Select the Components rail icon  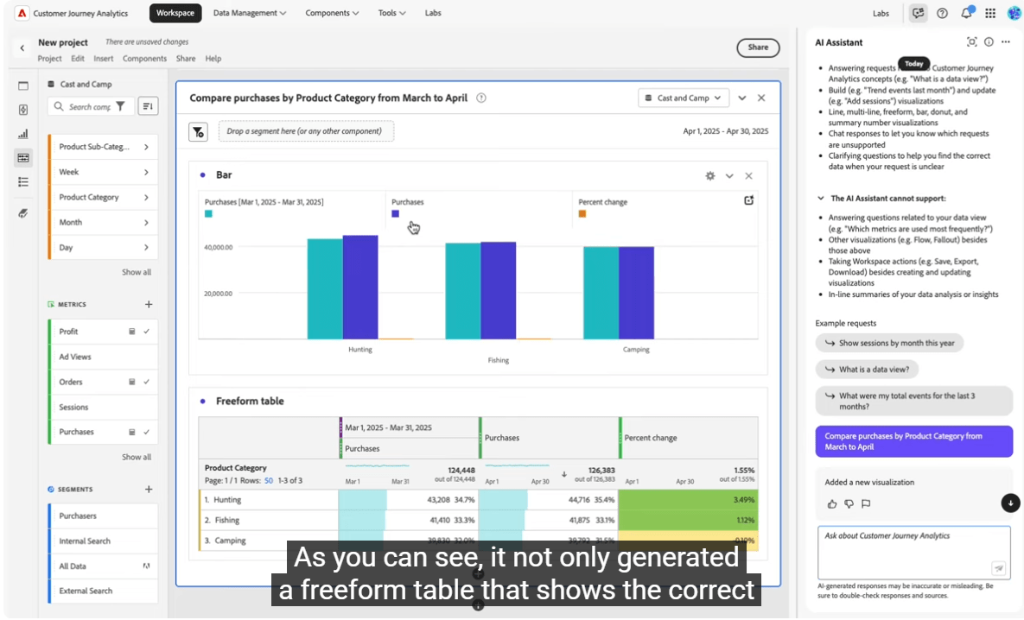(22, 158)
